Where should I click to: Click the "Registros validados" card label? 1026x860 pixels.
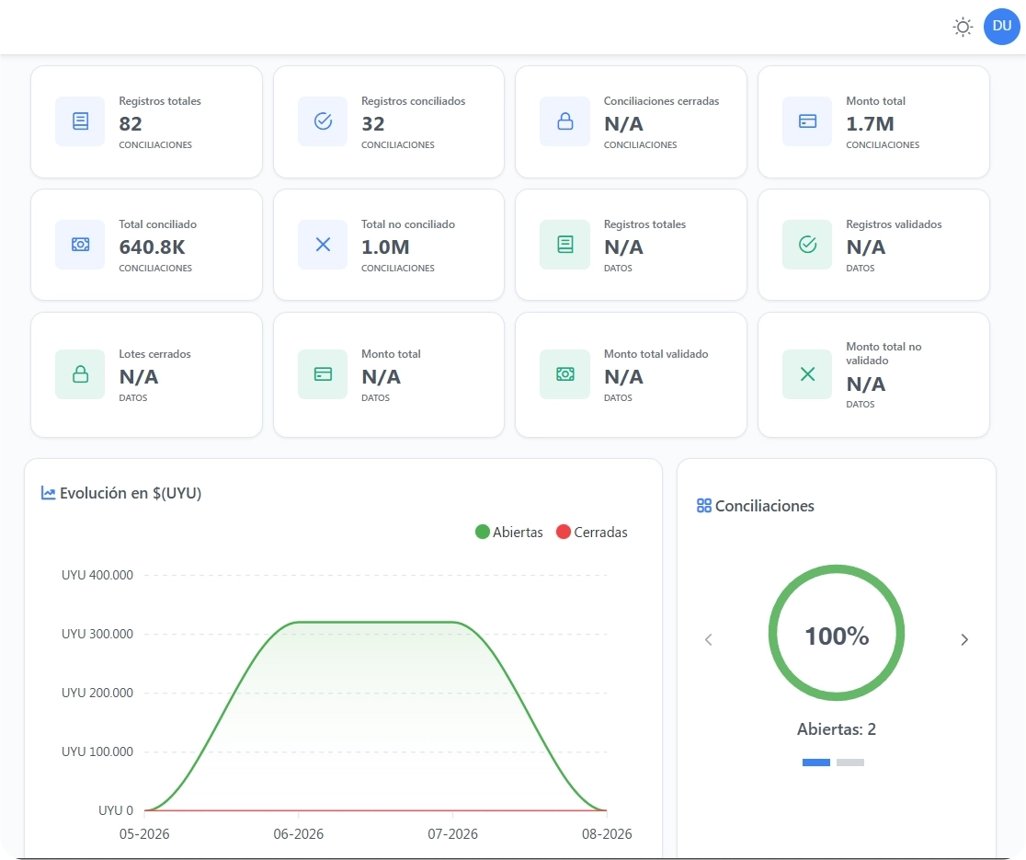tap(894, 224)
